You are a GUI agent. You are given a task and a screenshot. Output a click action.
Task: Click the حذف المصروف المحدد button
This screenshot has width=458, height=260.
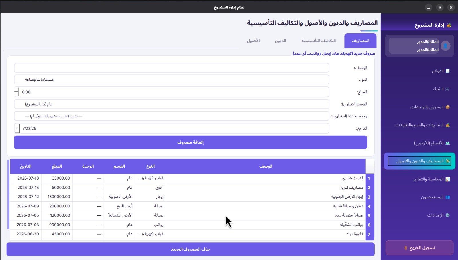pyautogui.click(x=191, y=249)
